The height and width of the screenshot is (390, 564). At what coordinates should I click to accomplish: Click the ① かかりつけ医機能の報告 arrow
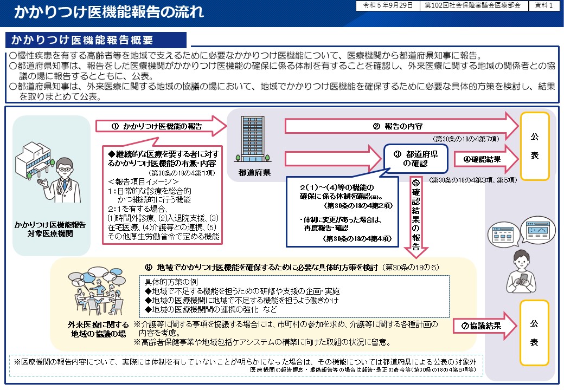(161, 126)
